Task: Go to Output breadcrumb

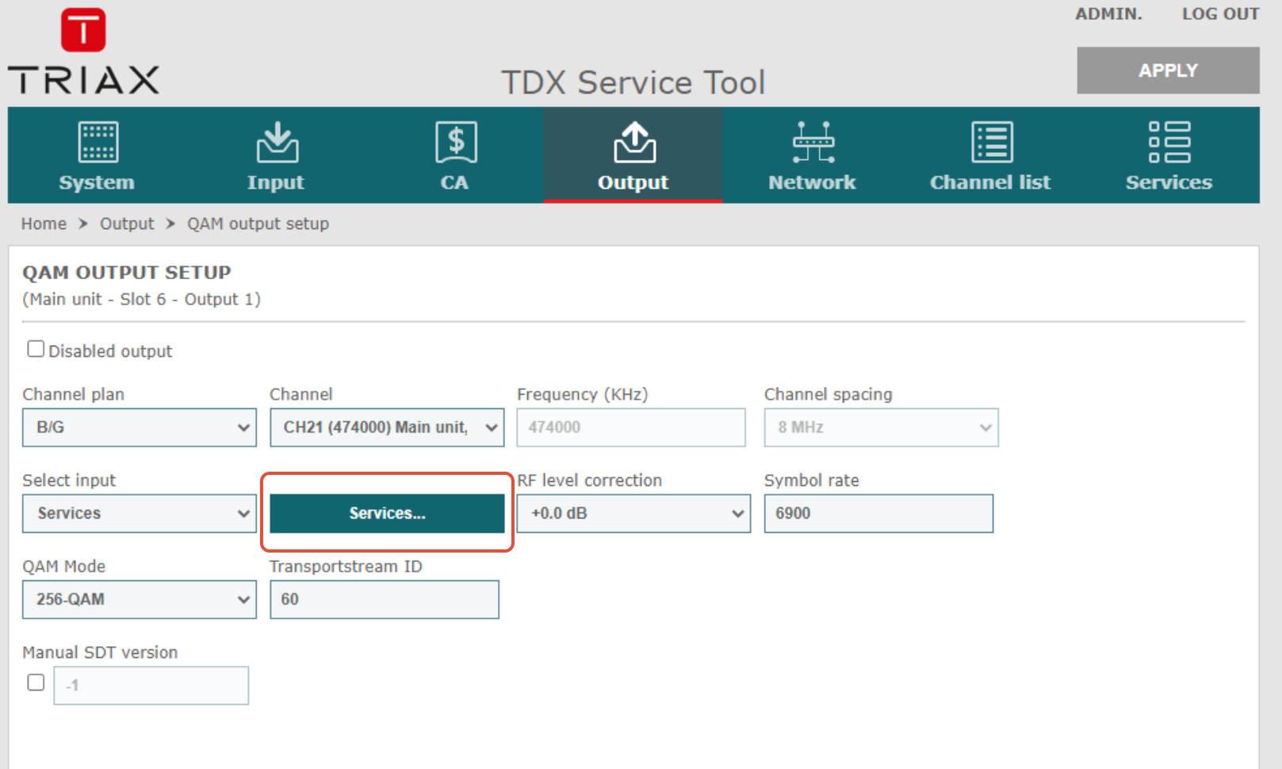Action: 127,224
